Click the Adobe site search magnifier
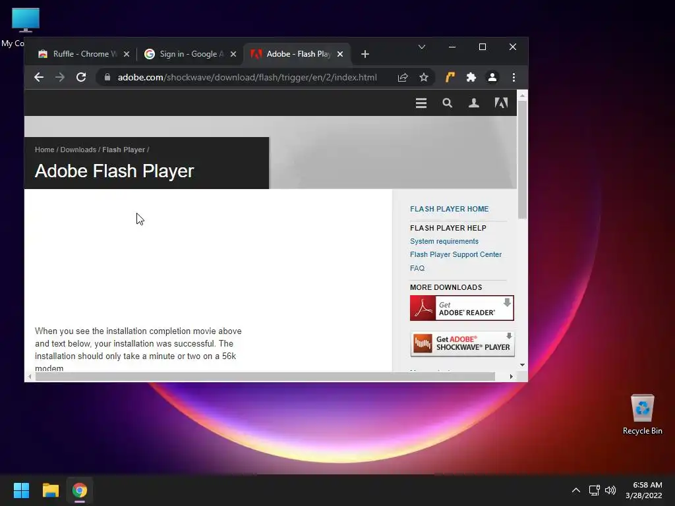Viewport: 675px width, 506px height. [448, 103]
